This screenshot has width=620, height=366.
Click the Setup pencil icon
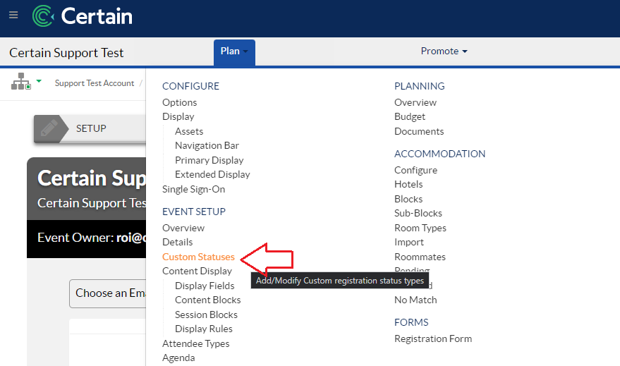point(49,128)
